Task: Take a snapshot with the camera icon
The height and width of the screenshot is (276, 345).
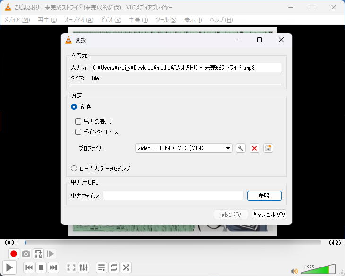Action: click(x=26, y=254)
